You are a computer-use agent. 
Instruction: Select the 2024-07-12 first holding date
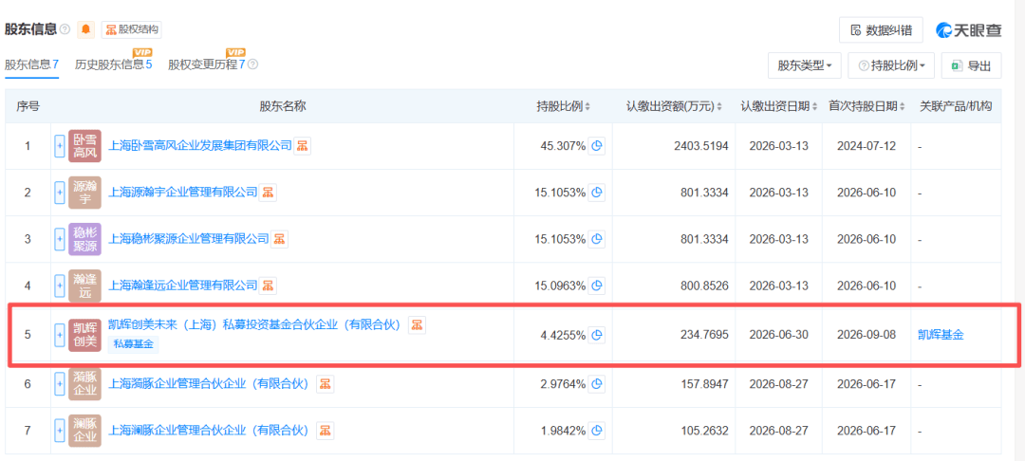point(867,146)
